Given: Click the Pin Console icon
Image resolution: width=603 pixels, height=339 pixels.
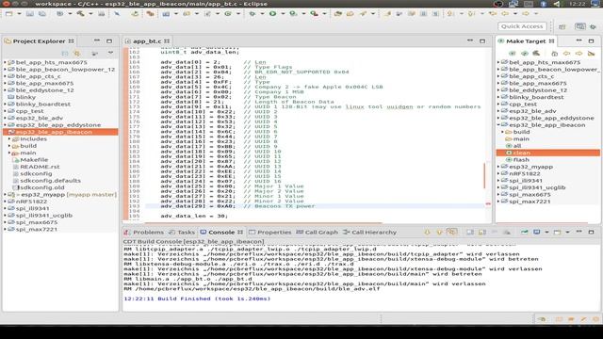Looking at the screenshot, I should coord(525,233).
